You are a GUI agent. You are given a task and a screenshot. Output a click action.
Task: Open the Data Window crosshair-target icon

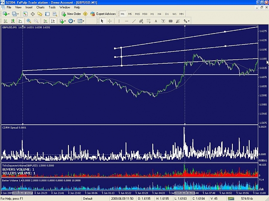[33, 14]
